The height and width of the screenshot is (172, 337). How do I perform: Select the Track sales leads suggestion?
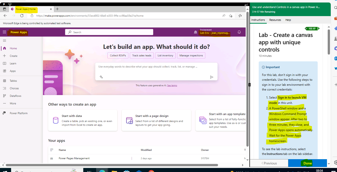point(142,55)
